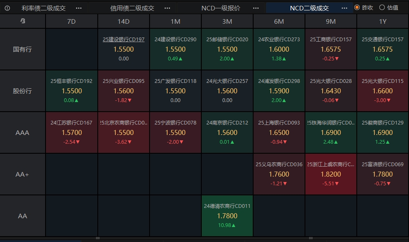
Task: Click the 25徽商银行CD129 cell
Action: pyautogui.click(x=383, y=132)
